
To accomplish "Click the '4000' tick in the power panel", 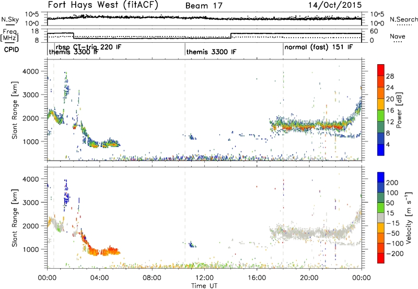I will tap(31, 71).
